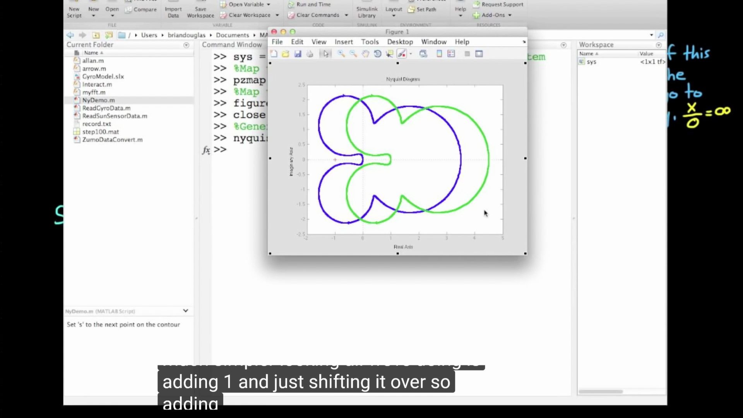
Task: Click Set Path button
Action: point(422,9)
